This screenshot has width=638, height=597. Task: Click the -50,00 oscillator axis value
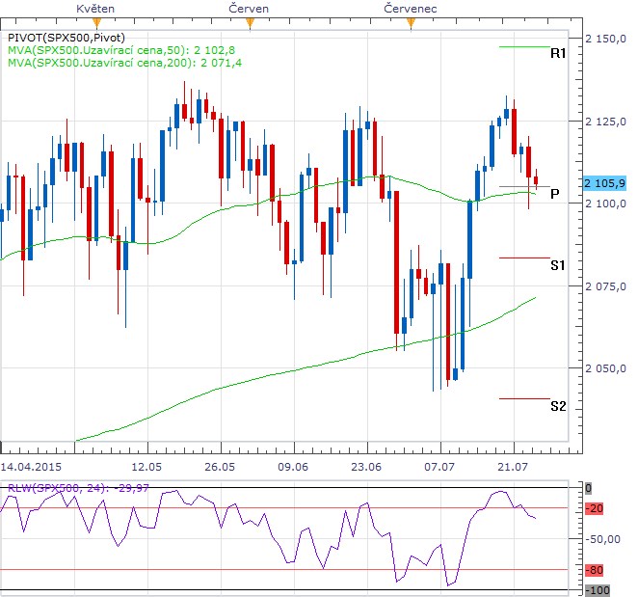click(x=602, y=539)
